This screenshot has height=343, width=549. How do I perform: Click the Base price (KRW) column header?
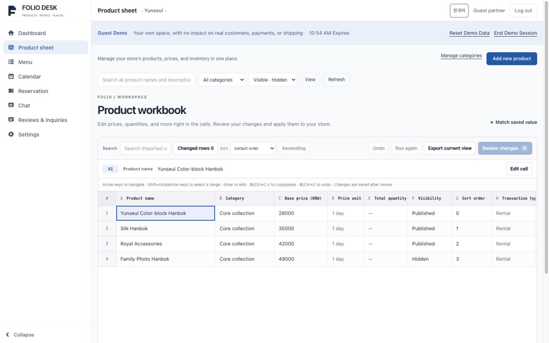pyautogui.click(x=301, y=198)
